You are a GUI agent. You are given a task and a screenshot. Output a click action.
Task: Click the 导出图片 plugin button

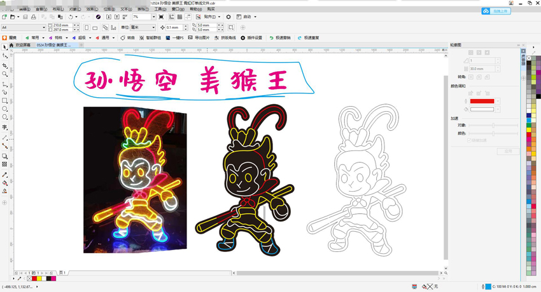pos(199,38)
